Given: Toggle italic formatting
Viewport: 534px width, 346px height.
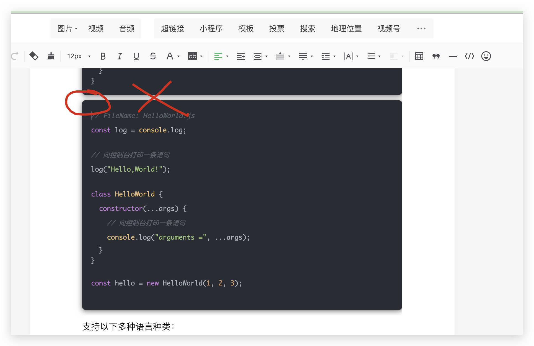Looking at the screenshot, I should pyautogui.click(x=120, y=56).
